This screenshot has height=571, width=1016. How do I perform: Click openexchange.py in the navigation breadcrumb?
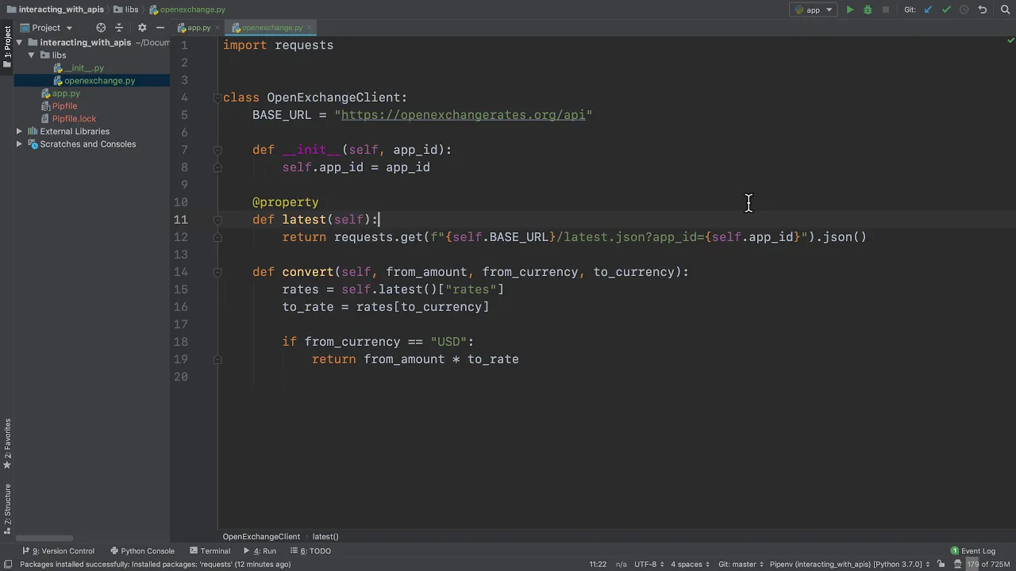coord(187,10)
